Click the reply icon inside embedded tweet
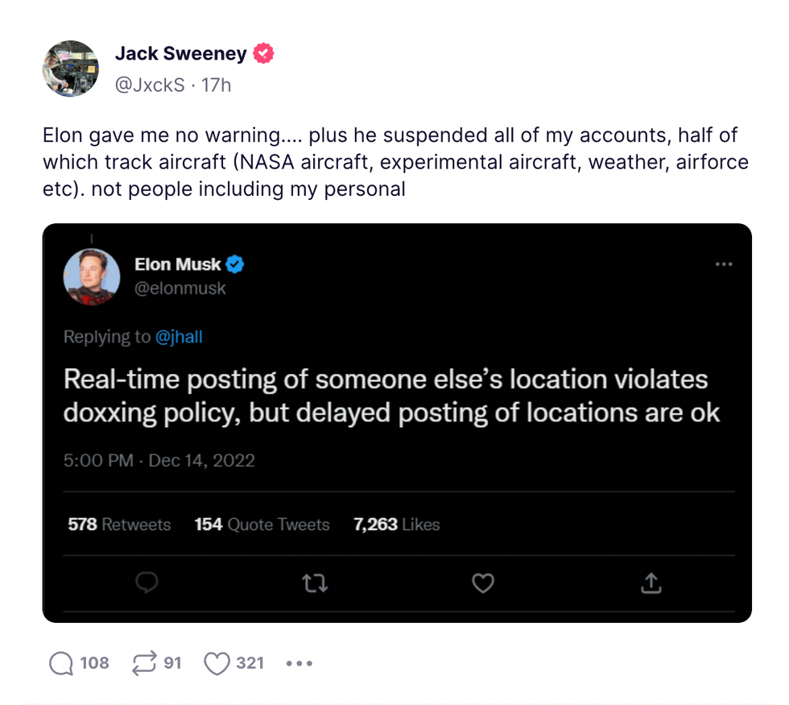789x705 pixels. tap(147, 583)
